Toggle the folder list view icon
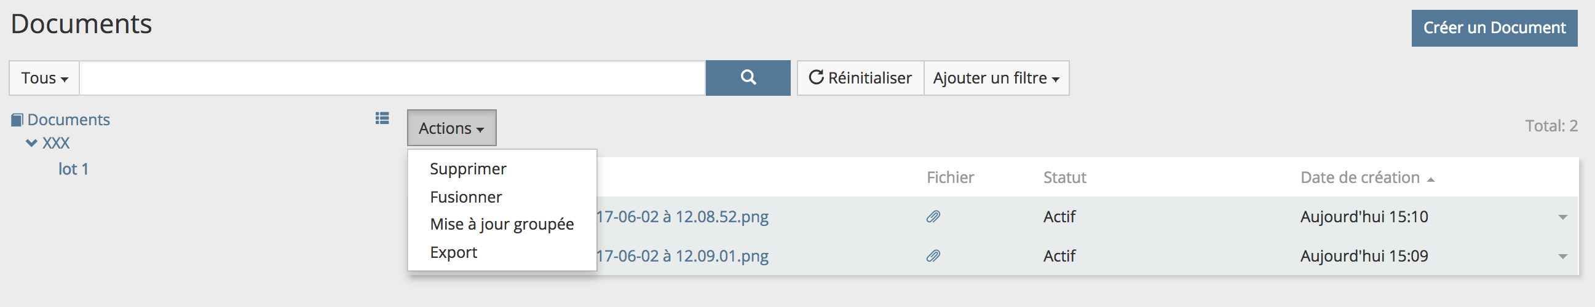 pos(382,118)
